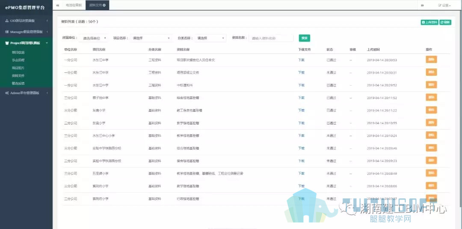Focus the 资料名称 search input field
The width and height of the screenshot is (462, 229).
(x=271, y=39)
